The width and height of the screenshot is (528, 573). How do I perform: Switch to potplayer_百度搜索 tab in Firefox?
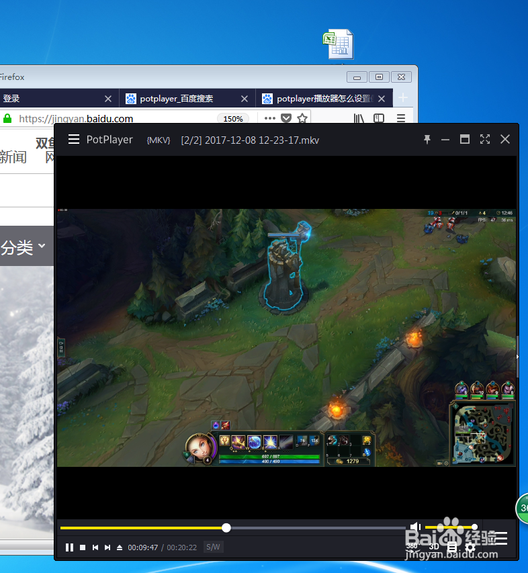187,98
